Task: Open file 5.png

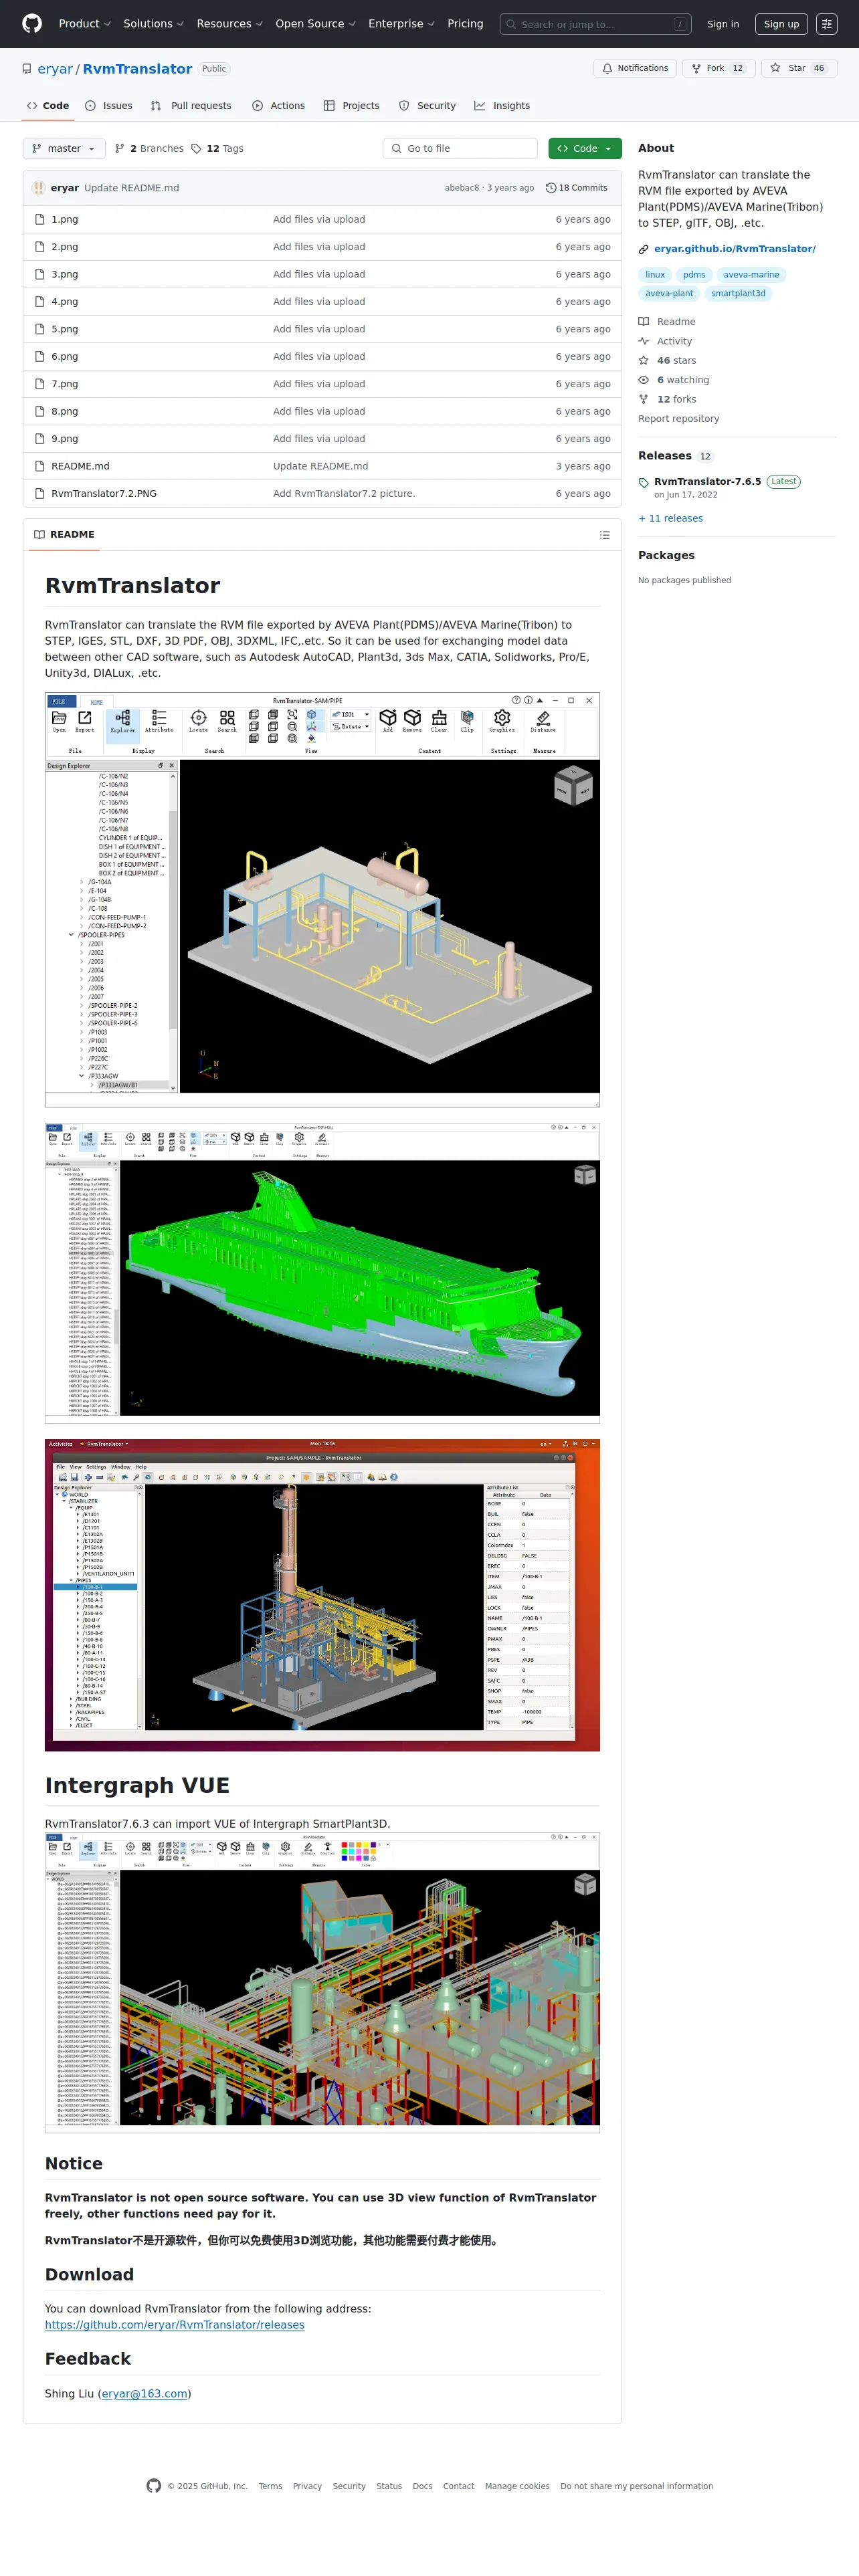Action: (x=64, y=329)
